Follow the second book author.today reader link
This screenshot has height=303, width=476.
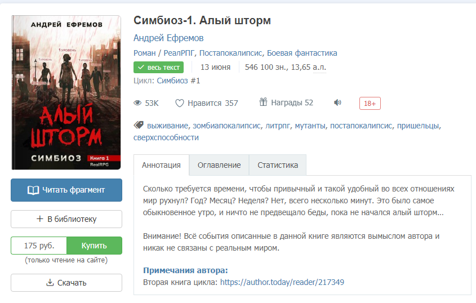coord(282,282)
